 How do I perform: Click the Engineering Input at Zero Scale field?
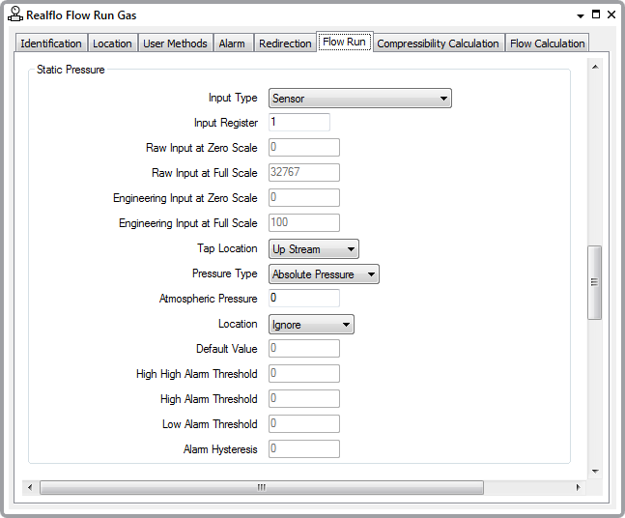point(304,197)
